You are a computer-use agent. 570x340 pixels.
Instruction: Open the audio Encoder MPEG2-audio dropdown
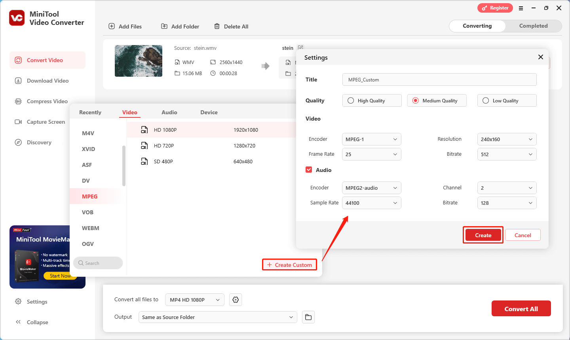coord(372,188)
